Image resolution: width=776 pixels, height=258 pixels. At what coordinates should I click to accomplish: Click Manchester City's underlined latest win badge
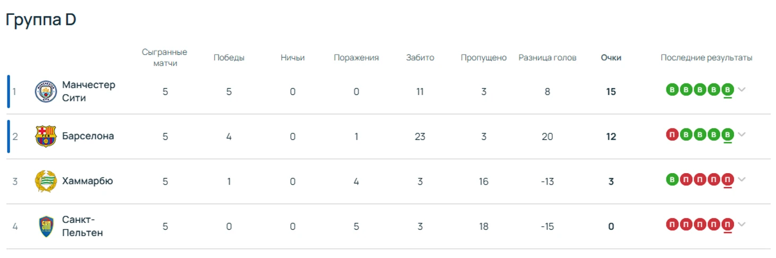tap(728, 89)
